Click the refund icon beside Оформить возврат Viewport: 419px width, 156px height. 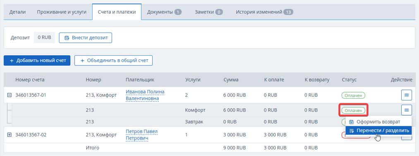coord(352,122)
